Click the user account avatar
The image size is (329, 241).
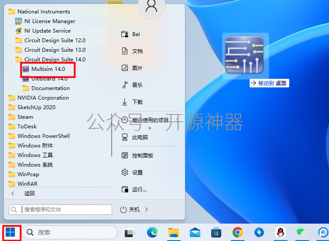tap(151, 6)
